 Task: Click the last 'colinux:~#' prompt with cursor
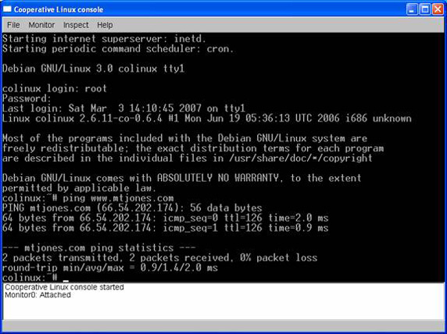(35, 277)
